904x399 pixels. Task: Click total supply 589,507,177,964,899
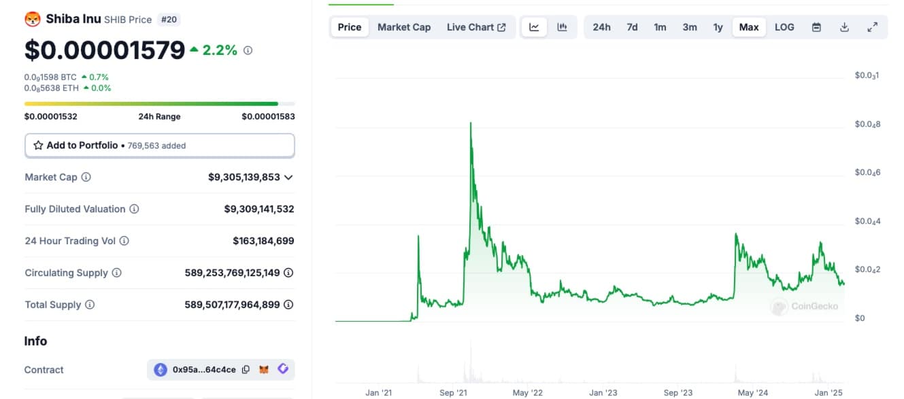233,305
